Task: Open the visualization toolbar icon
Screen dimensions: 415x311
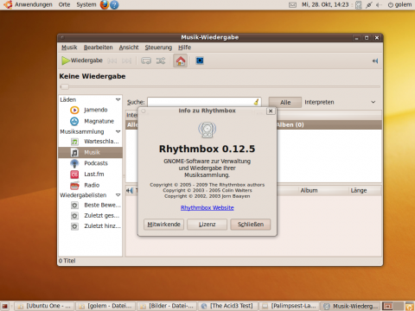Action: pyautogui.click(x=200, y=60)
